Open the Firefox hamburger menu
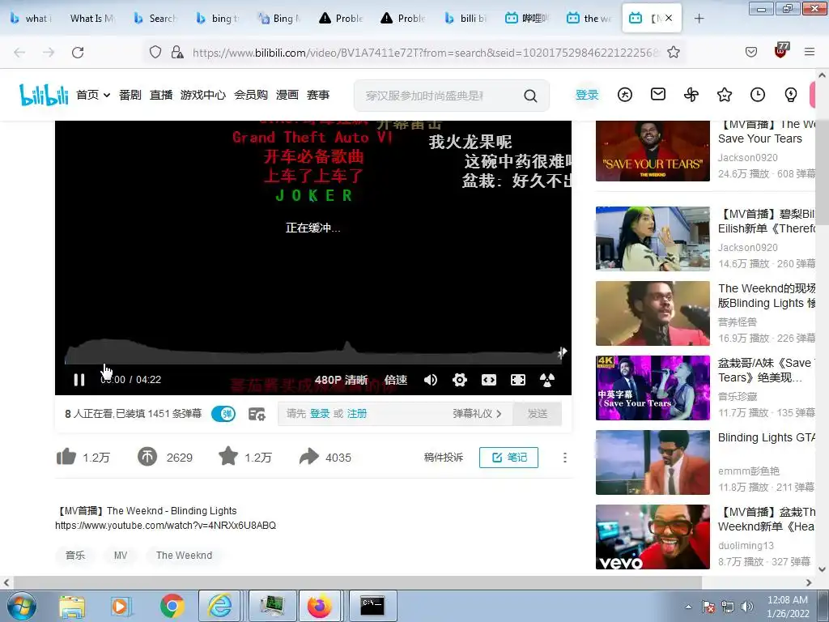 (x=809, y=52)
